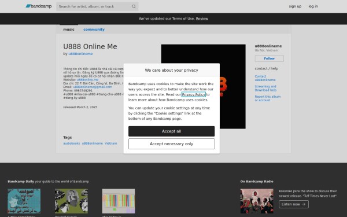
Task: Open the Privacy Policy link in dialog
Action: point(193,94)
